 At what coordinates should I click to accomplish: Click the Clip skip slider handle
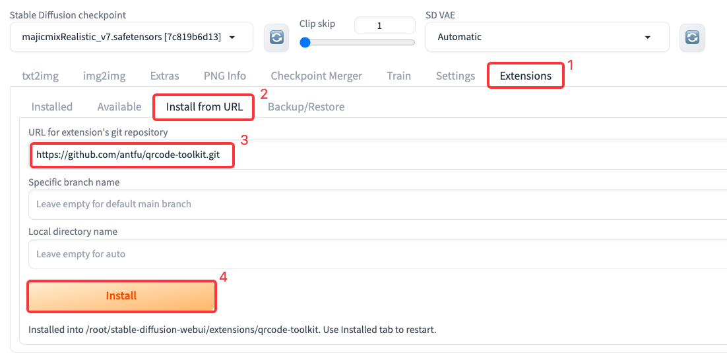point(305,43)
